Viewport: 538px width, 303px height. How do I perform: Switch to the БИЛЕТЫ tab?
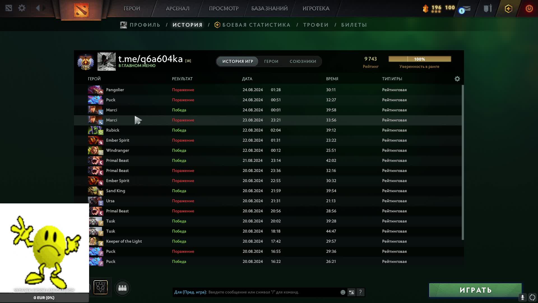click(x=354, y=25)
